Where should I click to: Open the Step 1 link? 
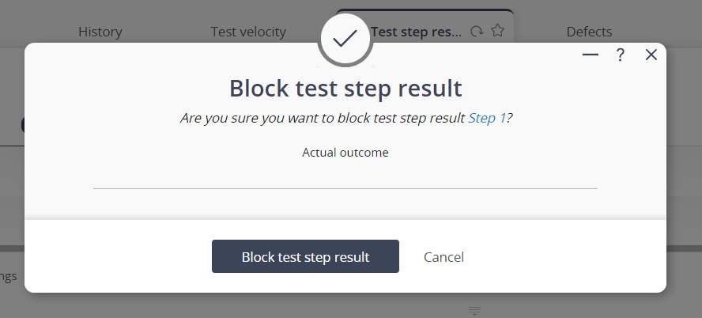(x=487, y=118)
